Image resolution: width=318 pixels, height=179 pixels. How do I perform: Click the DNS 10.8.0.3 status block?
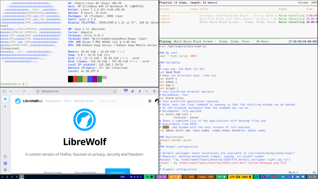[131, 177]
